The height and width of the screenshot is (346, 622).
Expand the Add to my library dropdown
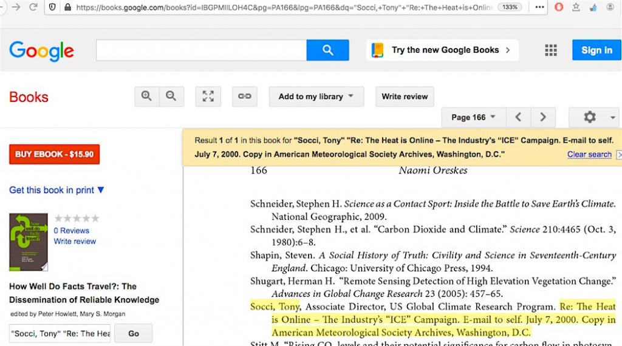pyautogui.click(x=316, y=97)
